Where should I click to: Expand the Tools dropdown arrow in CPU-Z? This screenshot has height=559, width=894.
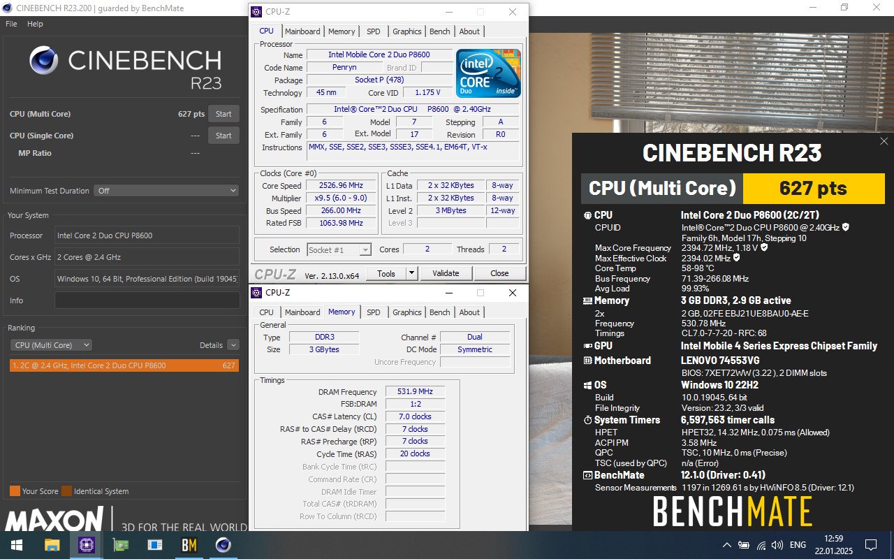point(411,273)
